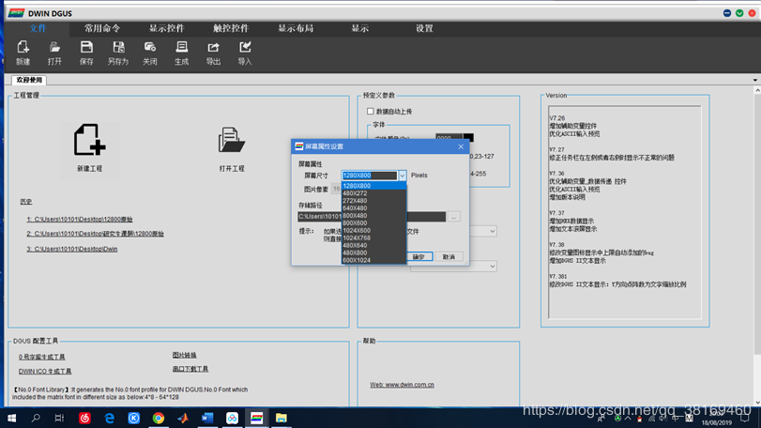The width and height of the screenshot is (761, 428).
Task: Open the bottom dropdown in 预定义参数 panel
Action: (453, 267)
